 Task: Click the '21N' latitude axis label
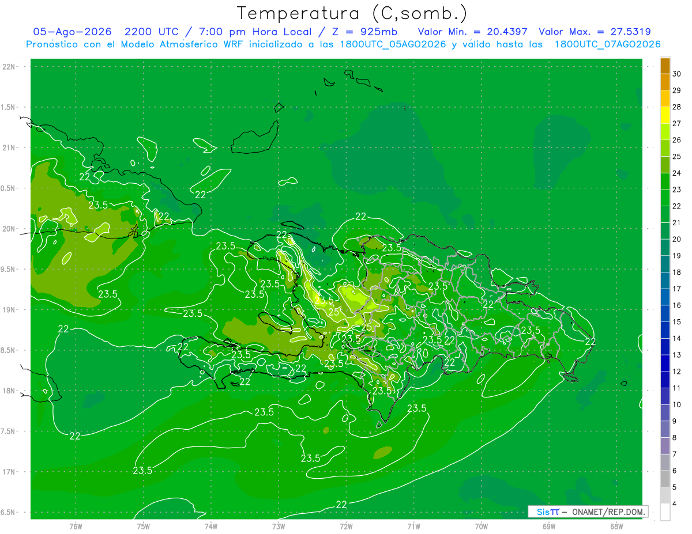(x=9, y=147)
